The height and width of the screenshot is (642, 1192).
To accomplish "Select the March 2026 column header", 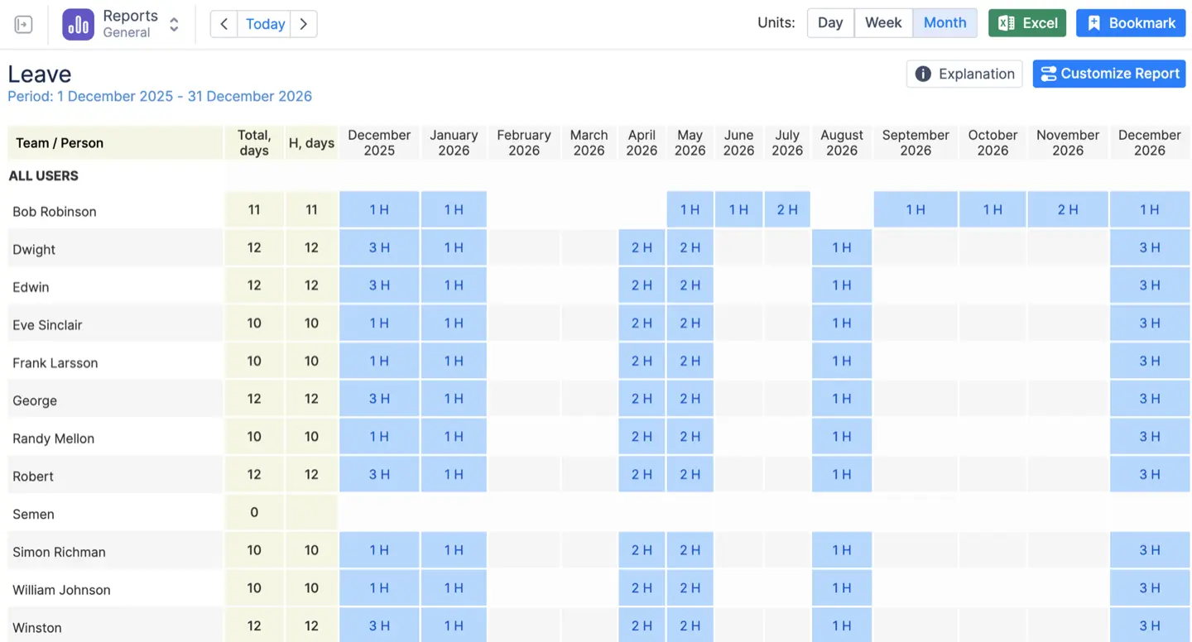I will pos(589,142).
